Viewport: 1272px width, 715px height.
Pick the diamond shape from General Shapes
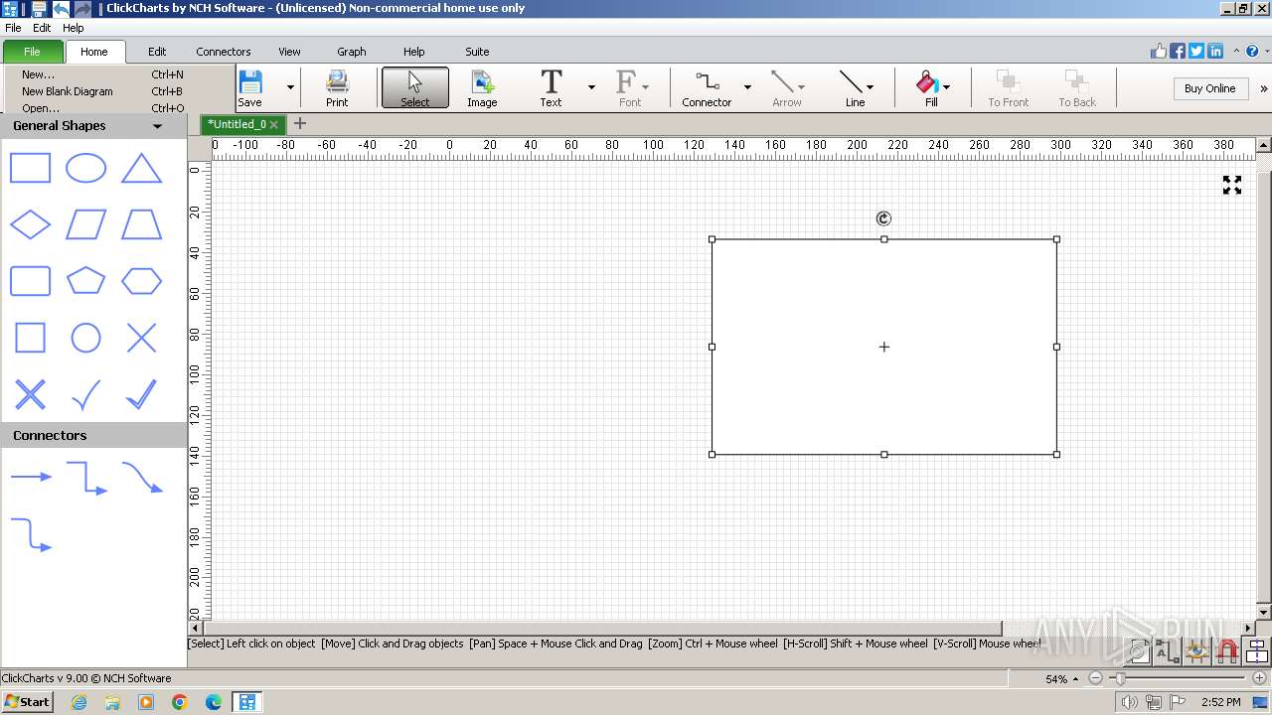pos(30,224)
